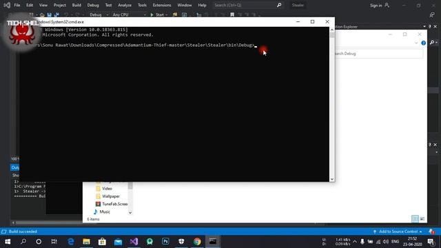Open the Window menu
The width and height of the screenshot is (441, 248).
[185, 5]
